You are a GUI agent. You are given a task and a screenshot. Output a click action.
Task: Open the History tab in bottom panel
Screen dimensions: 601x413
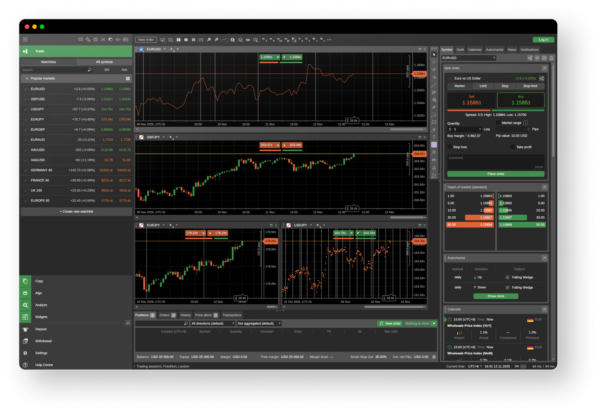coord(185,315)
